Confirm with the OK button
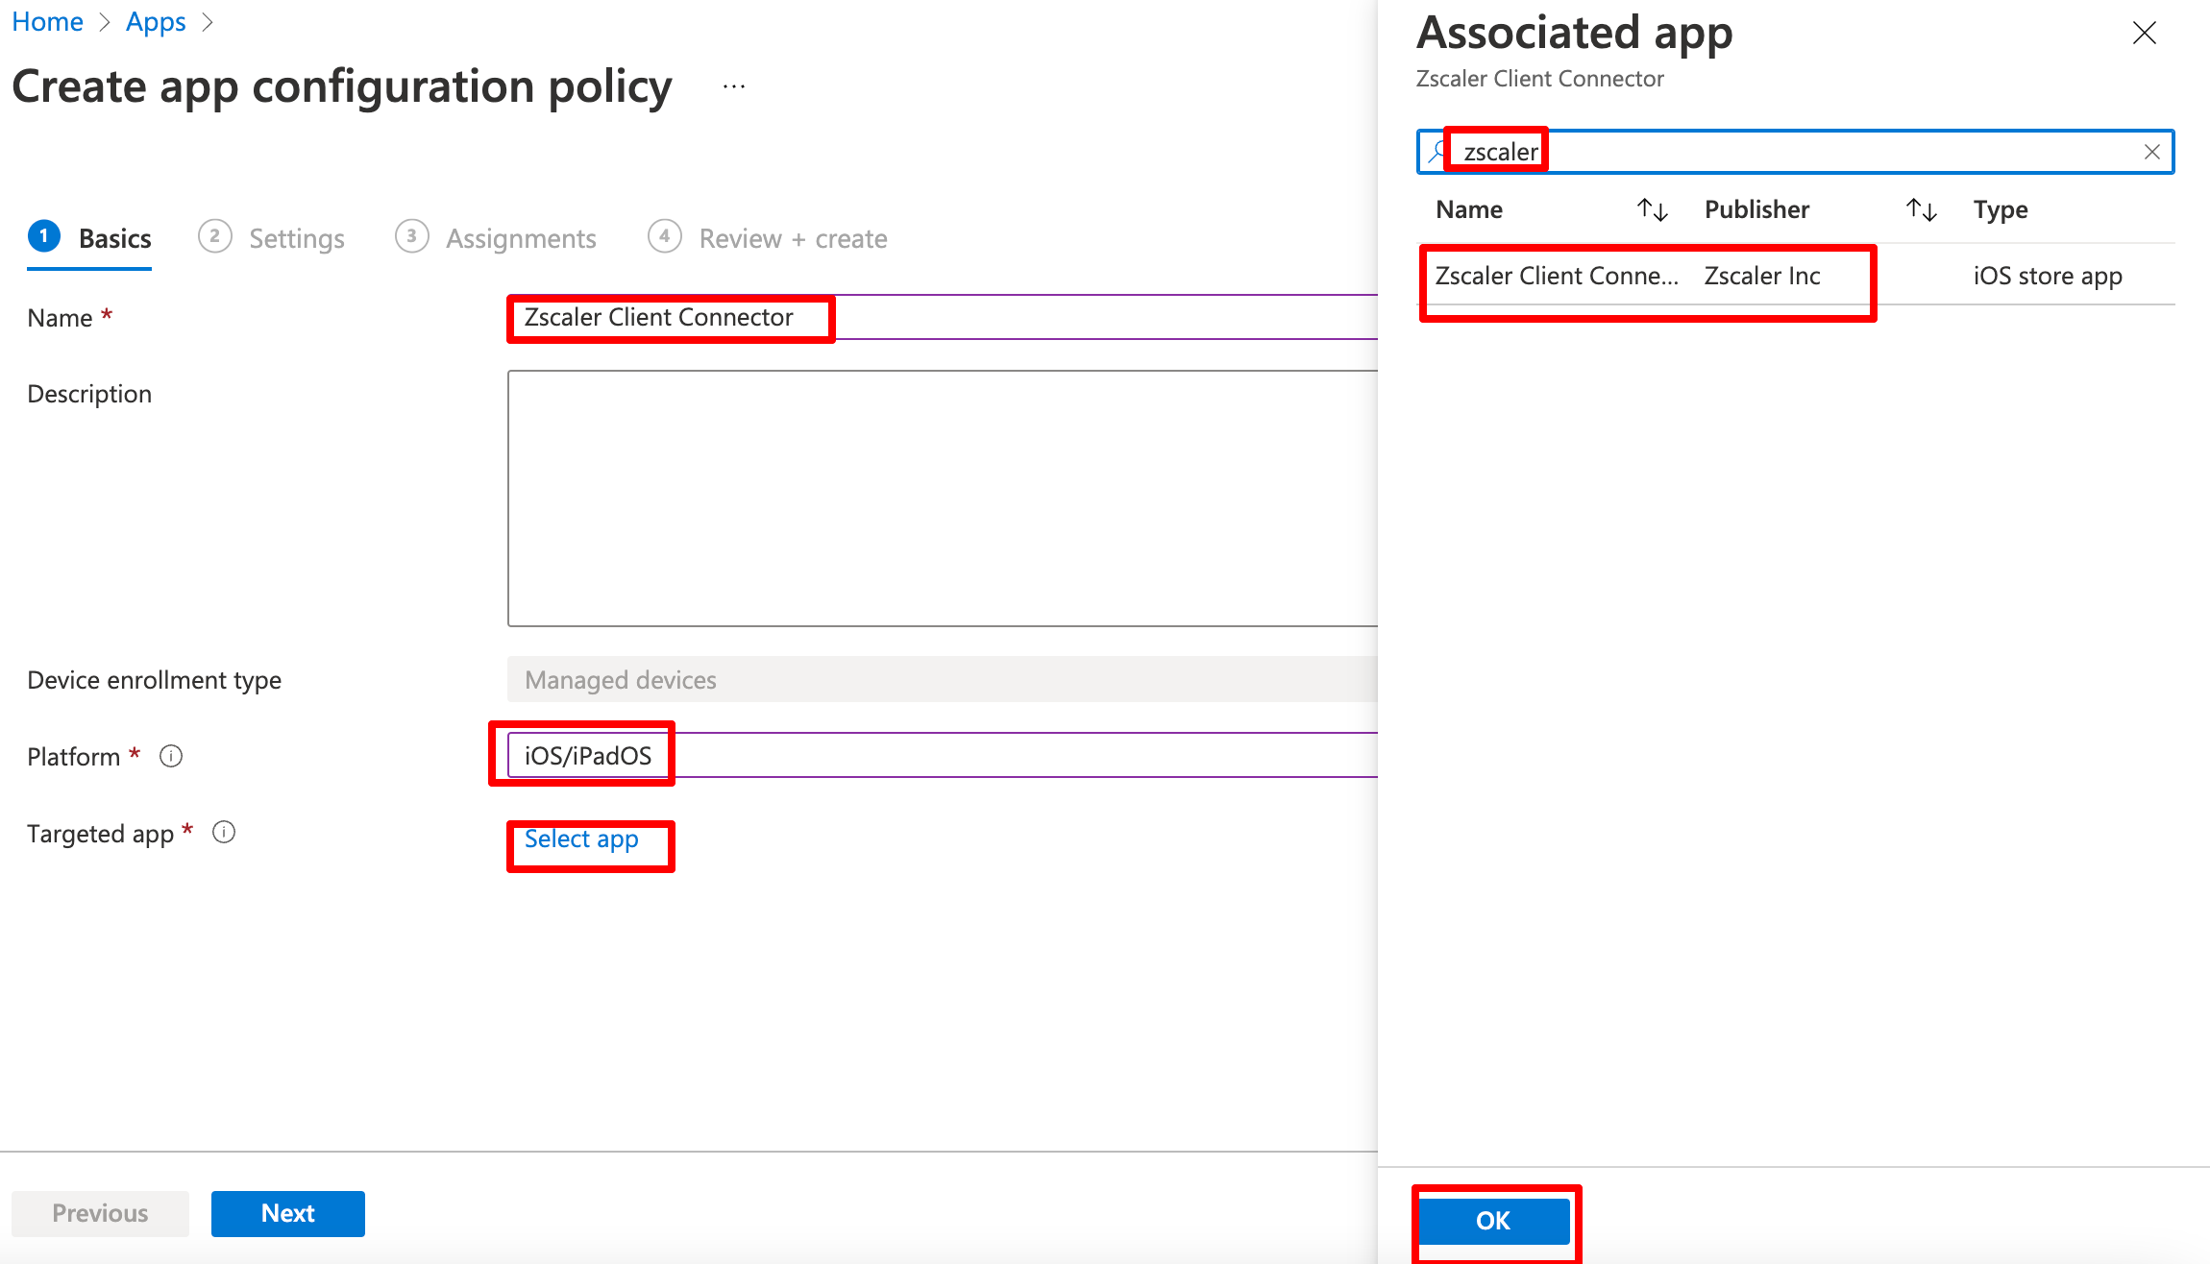 (x=1493, y=1220)
